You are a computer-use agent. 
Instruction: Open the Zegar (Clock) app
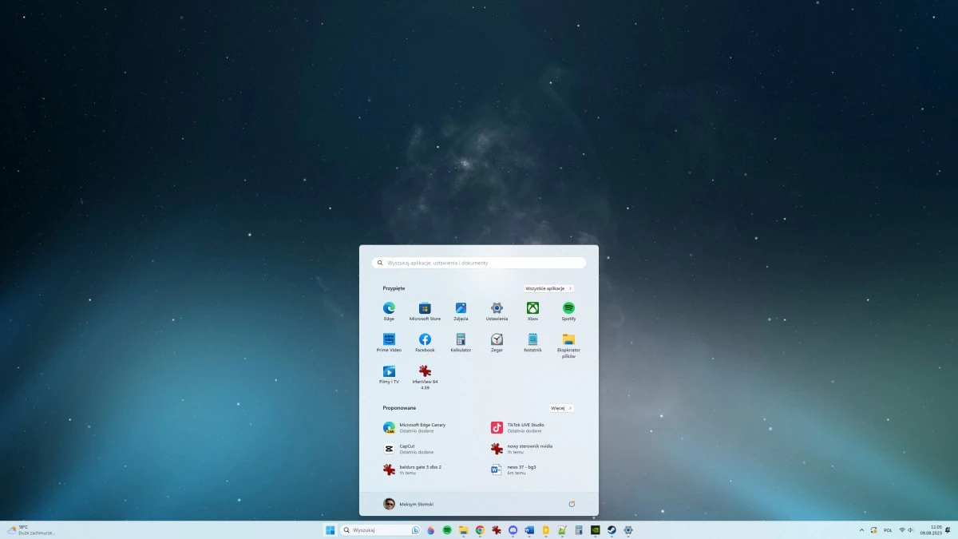coord(496,339)
